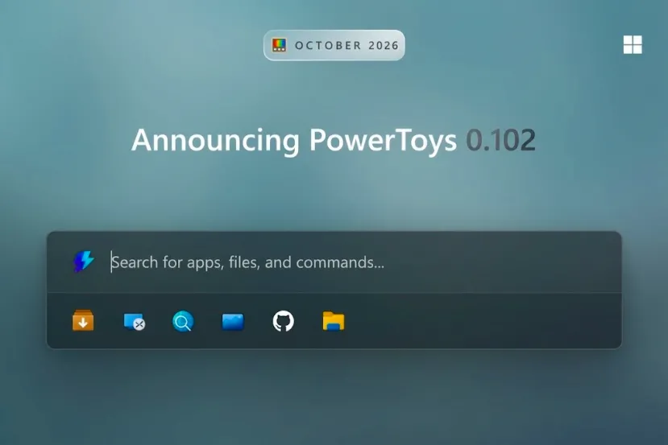The height and width of the screenshot is (445, 668).
Task: Open the GitHub octocat icon
Action: click(284, 321)
